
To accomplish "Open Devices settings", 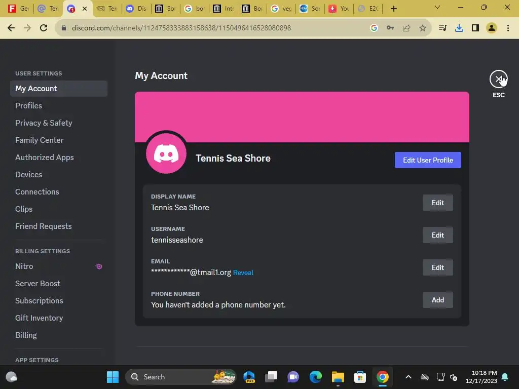I will click(x=59, y=174).
